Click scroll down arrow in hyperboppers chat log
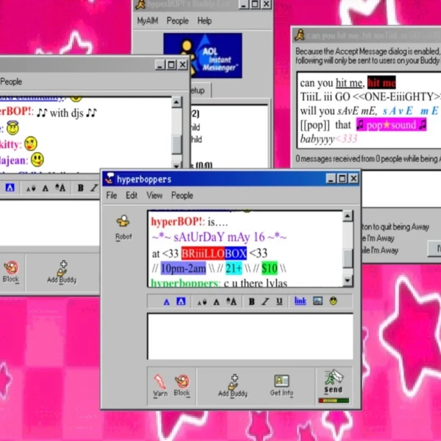The image size is (441, 441). pyautogui.click(x=348, y=281)
